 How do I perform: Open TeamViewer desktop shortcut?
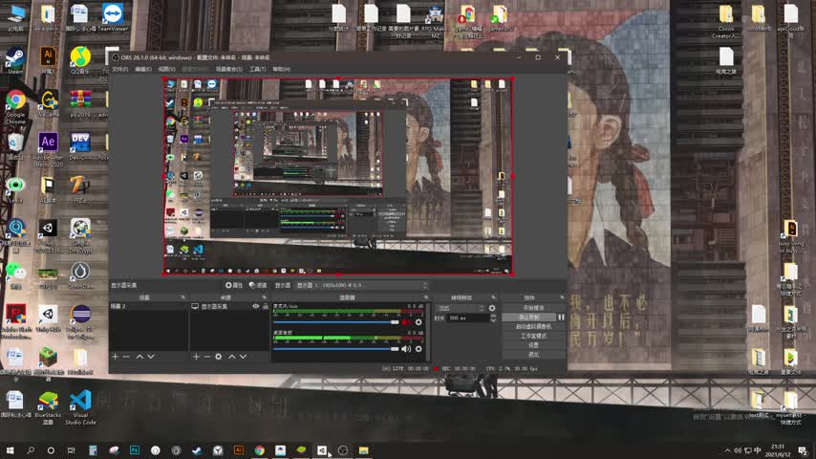click(x=113, y=17)
